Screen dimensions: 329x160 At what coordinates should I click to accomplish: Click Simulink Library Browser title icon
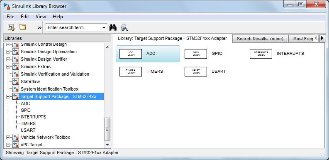7,6
